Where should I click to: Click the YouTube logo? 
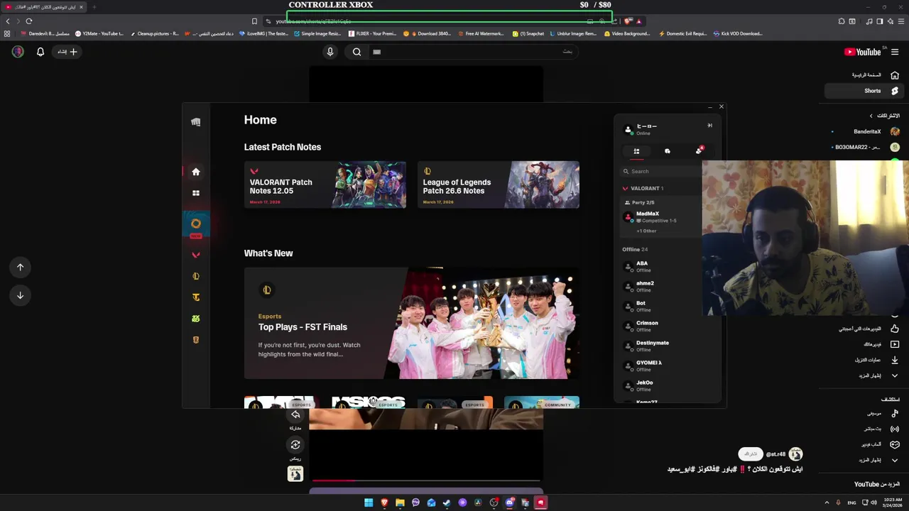(x=862, y=52)
